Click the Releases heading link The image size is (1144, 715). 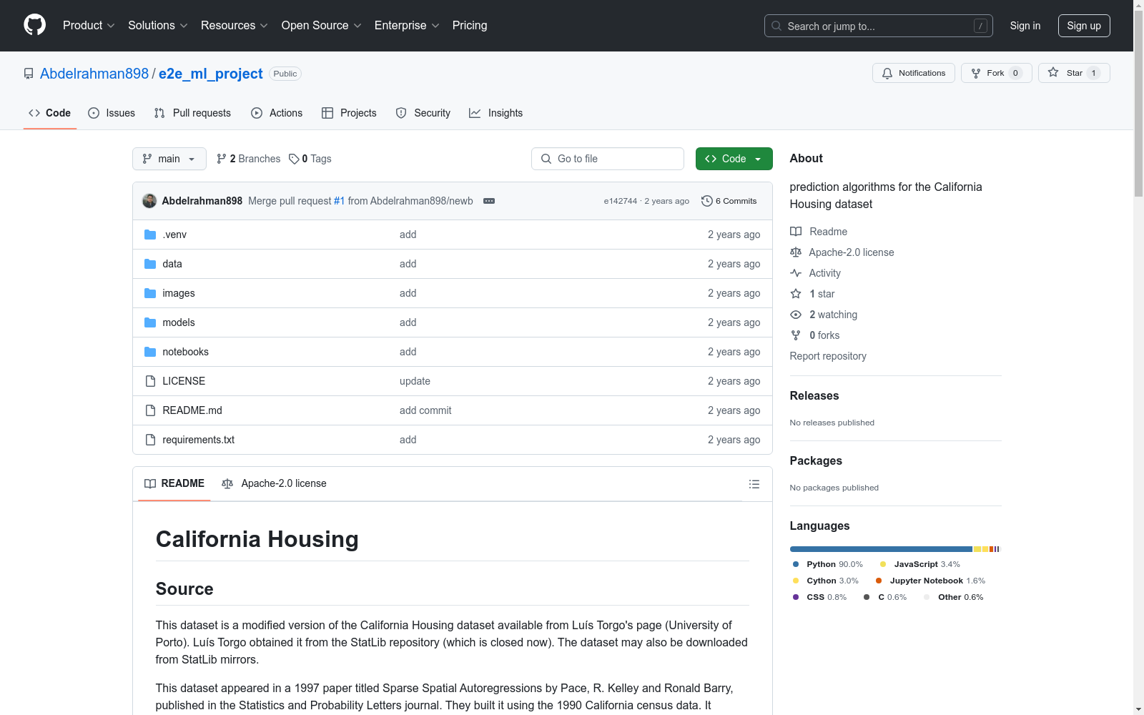814,395
